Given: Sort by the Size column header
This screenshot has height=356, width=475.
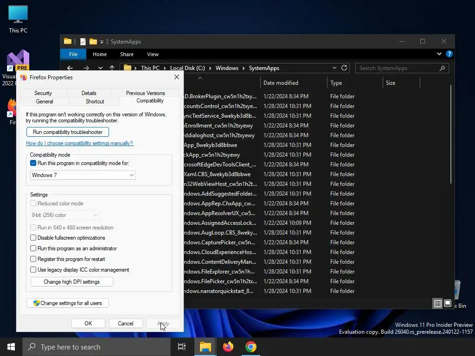Looking at the screenshot, I should pyautogui.click(x=401, y=83).
